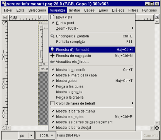Toggle Força a les guies
The width and height of the screenshot is (161, 140).
pyautogui.click(x=92, y=86)
